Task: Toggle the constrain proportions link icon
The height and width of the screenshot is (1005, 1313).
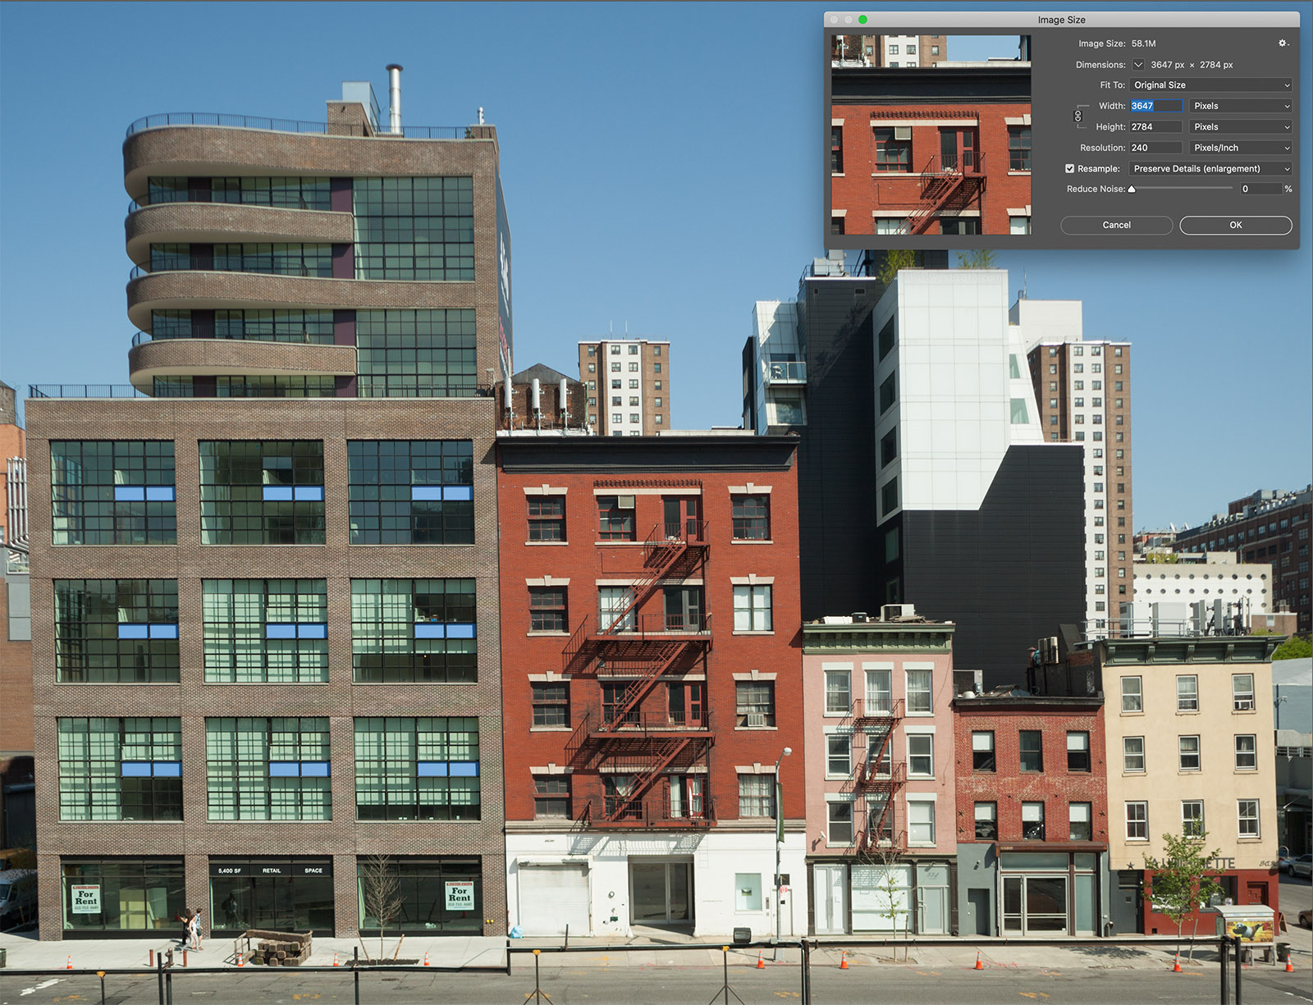Action: click(1078, 116)
